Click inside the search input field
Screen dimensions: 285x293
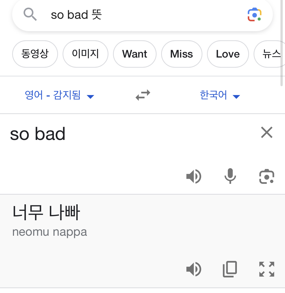pos(101,15)
